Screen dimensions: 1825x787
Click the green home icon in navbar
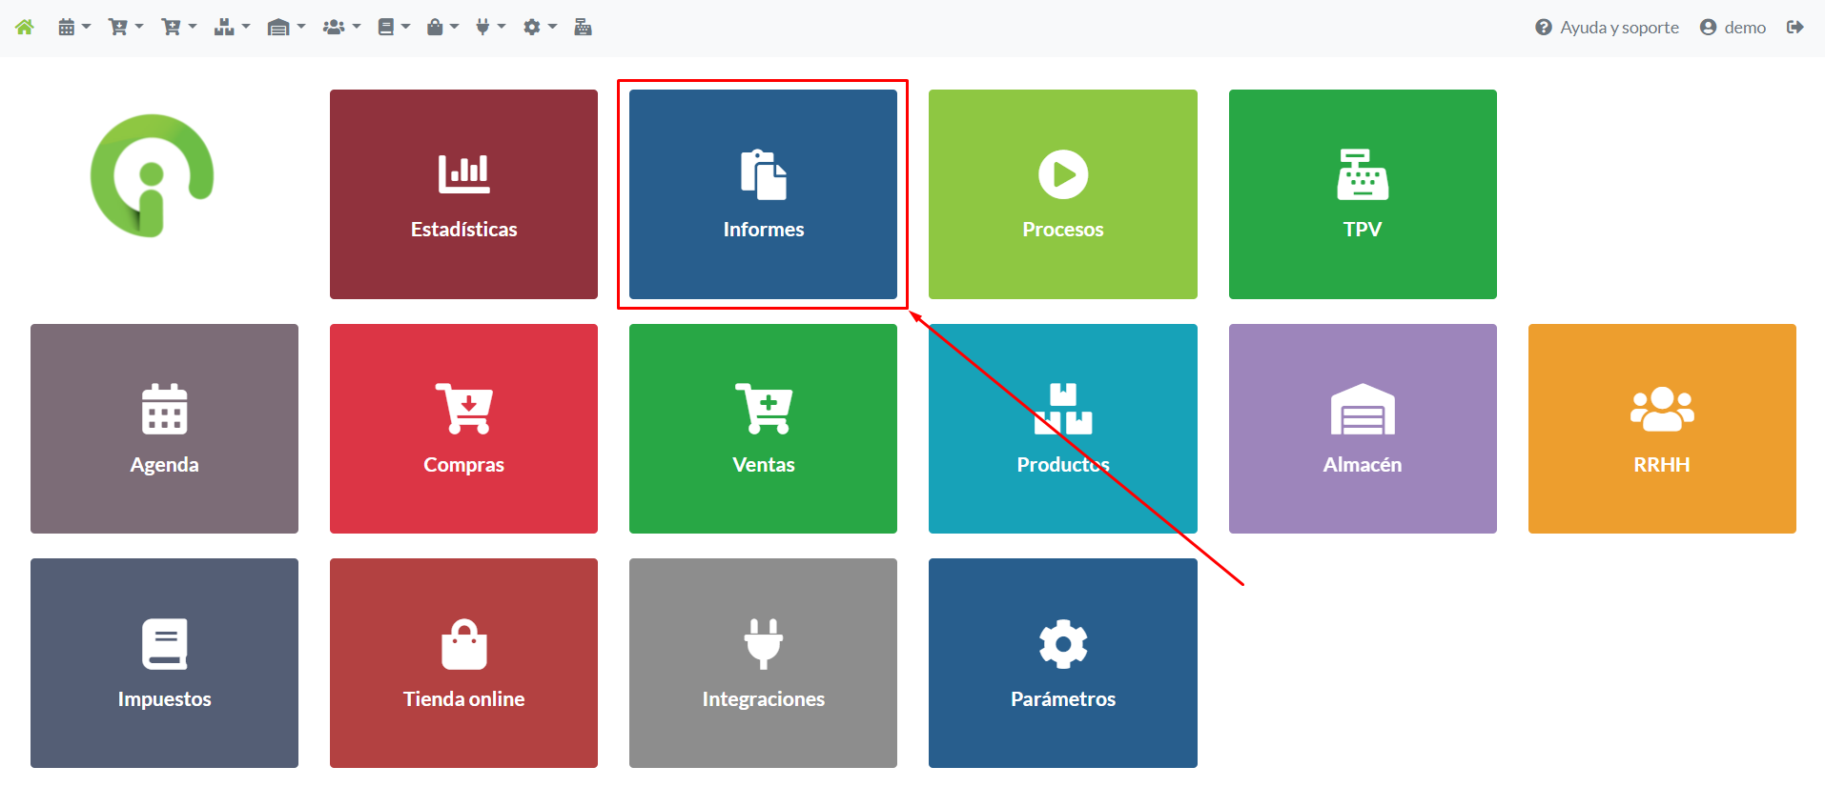25,28
